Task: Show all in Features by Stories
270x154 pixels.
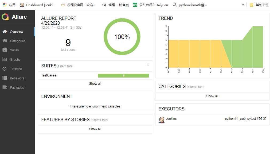Action: point(95,129)
